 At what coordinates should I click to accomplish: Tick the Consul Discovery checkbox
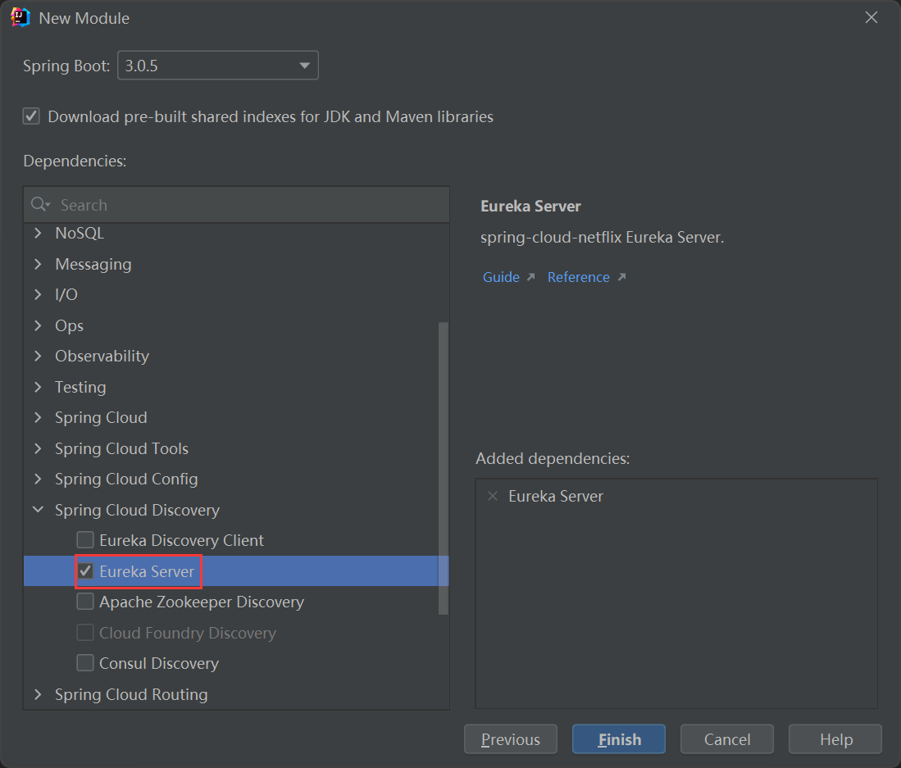pyautogui.click(x=85, y=663)
